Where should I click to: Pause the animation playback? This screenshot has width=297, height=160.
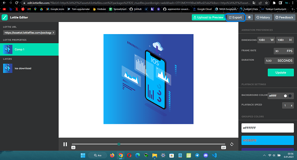(65, 144)
